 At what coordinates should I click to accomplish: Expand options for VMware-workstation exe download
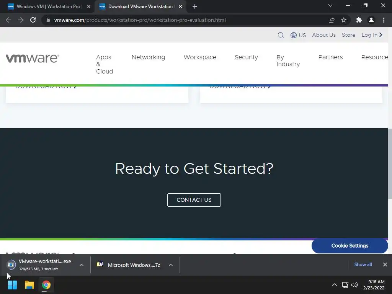coord(82,265)
